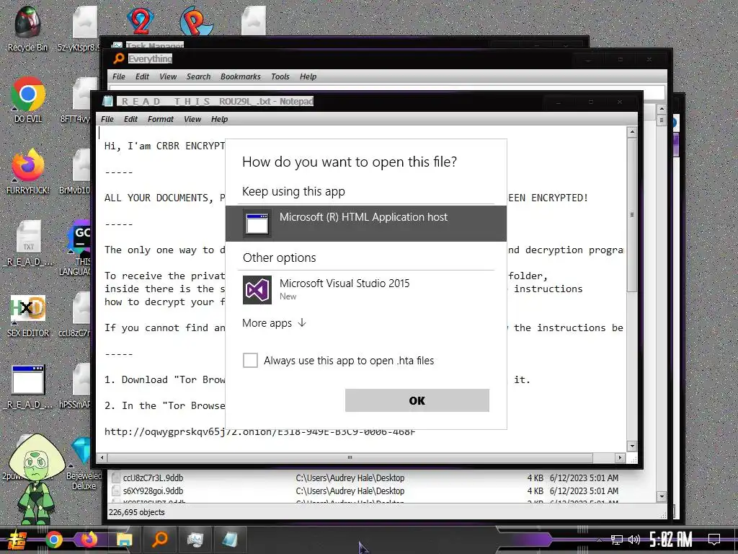The height and width of the screenshot is (554, 738).
Task: Click the 5:02 AM taskbar clock
Action: click(x=671, y=540)
